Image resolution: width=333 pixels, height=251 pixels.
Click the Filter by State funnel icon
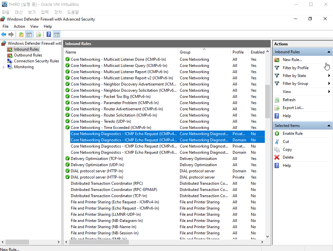click(277, 76)
